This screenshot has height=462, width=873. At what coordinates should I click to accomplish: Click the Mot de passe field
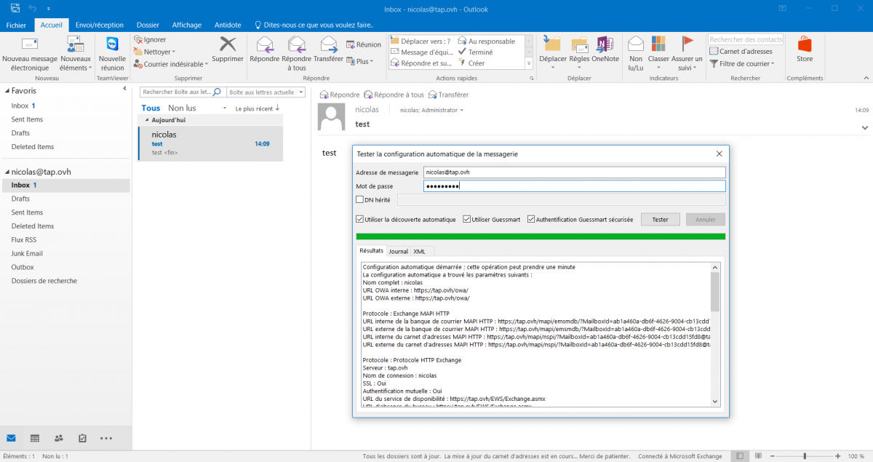[x=575, y=186]
